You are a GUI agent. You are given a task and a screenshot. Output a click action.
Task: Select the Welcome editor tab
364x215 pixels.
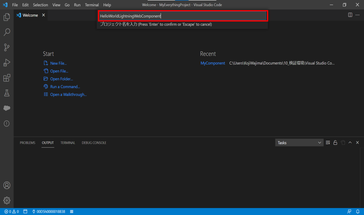click(x=30, y=15)
